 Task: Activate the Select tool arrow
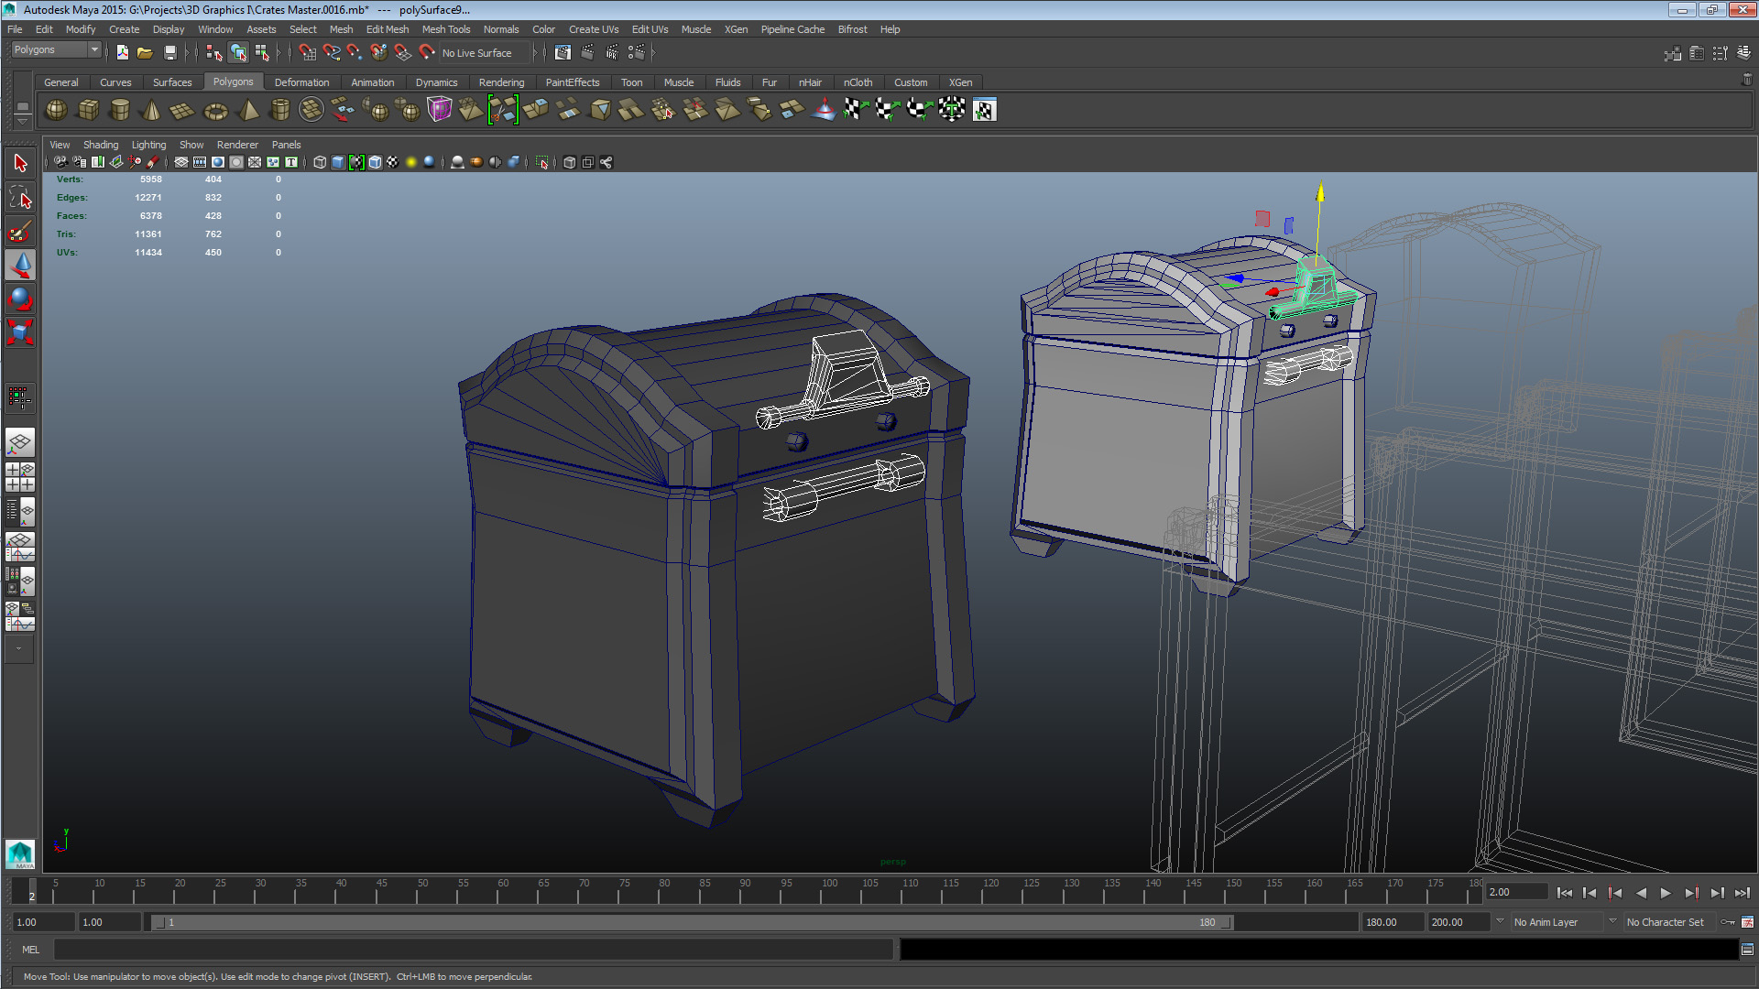point(20,163)
